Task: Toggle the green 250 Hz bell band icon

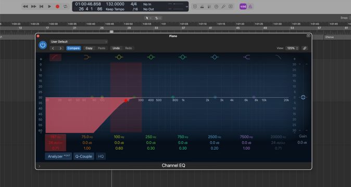Action: [151, 57]
